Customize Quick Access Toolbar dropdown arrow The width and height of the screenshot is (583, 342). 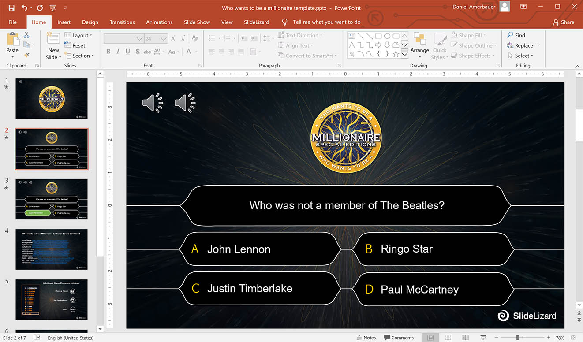click(65, 7)
